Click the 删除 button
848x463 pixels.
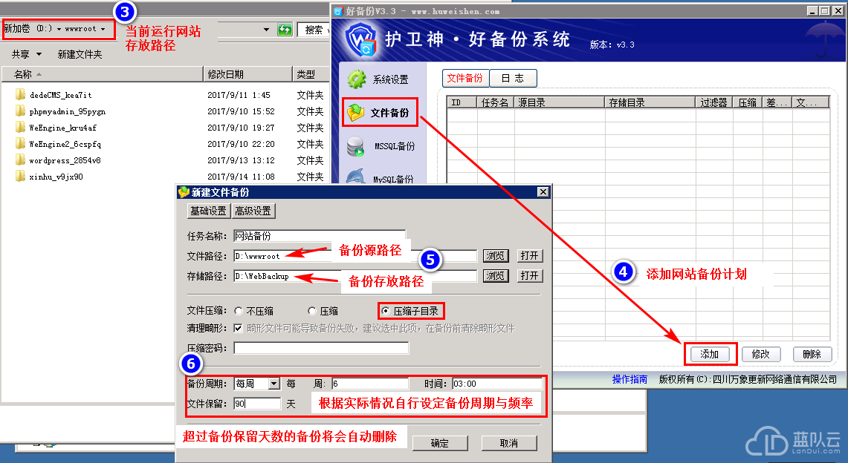(x=812, y=354)
